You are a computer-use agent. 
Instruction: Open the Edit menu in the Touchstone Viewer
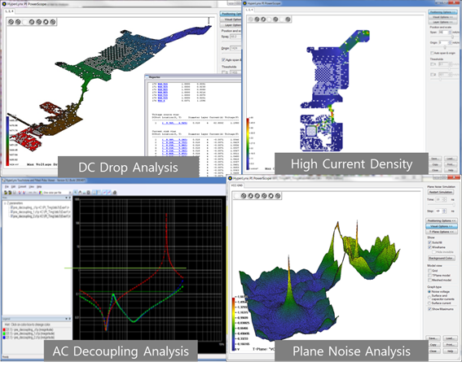tap(14, 186)
